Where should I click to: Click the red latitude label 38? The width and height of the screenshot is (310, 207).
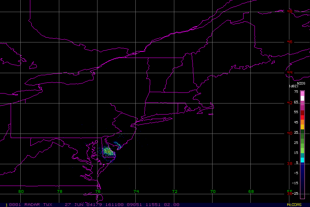(290, 164)
